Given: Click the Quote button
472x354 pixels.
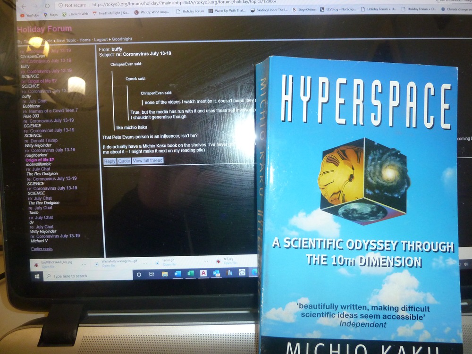Looking at the screenshot, I should click(124, 161).
